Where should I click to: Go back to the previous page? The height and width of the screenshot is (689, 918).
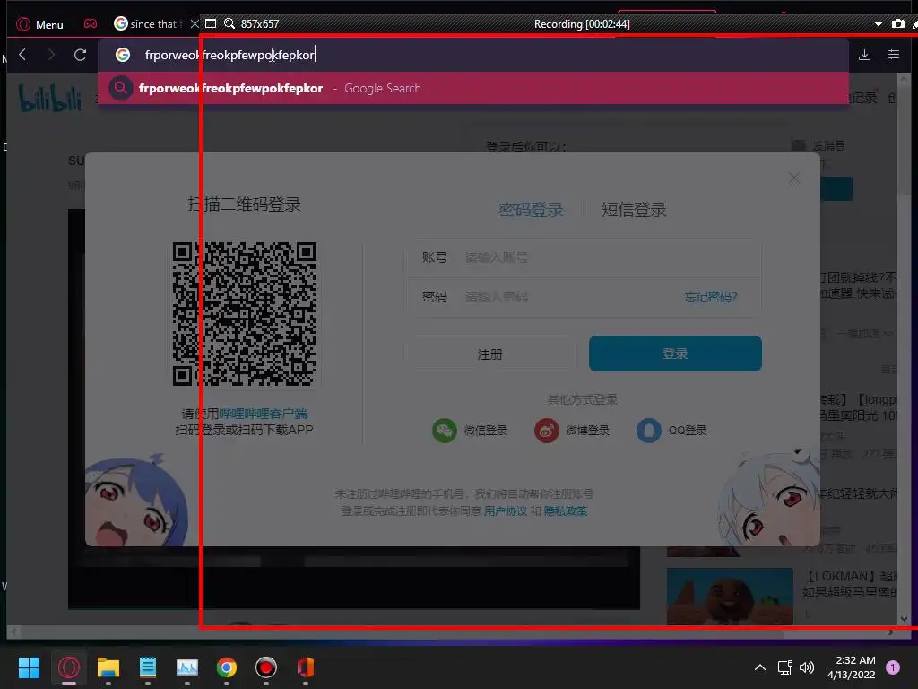[22, 55]
